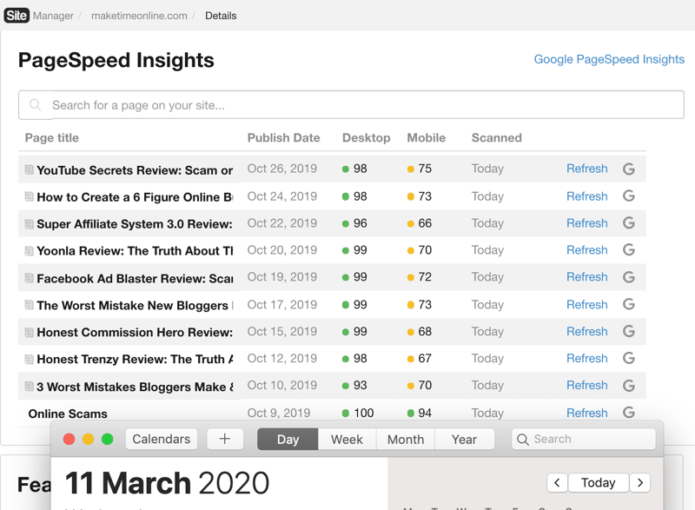This screenshot has width=695, height=510.
Task: Refresh the Honest Trenzy Review row
Action: tap(587, 359)
